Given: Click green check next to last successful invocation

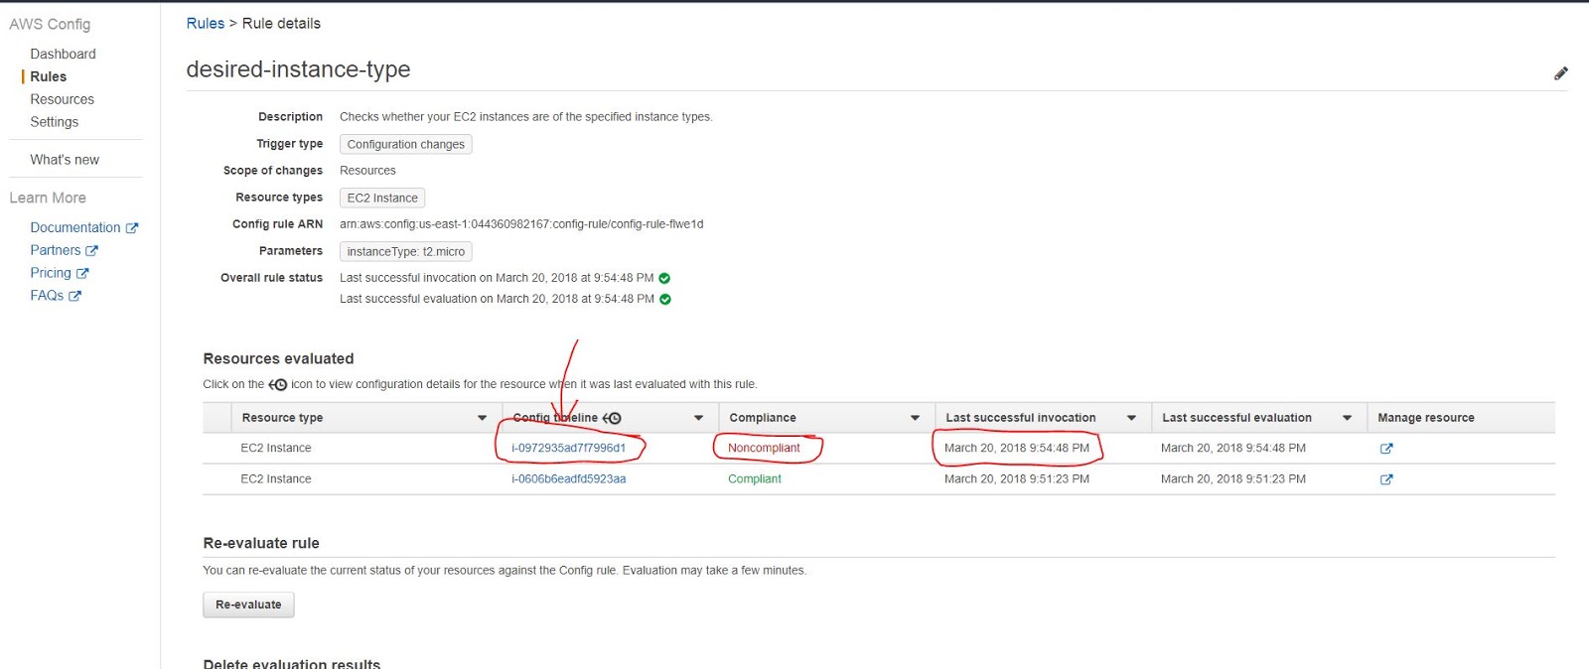Looking at the screenshot, I should [664, 279].
